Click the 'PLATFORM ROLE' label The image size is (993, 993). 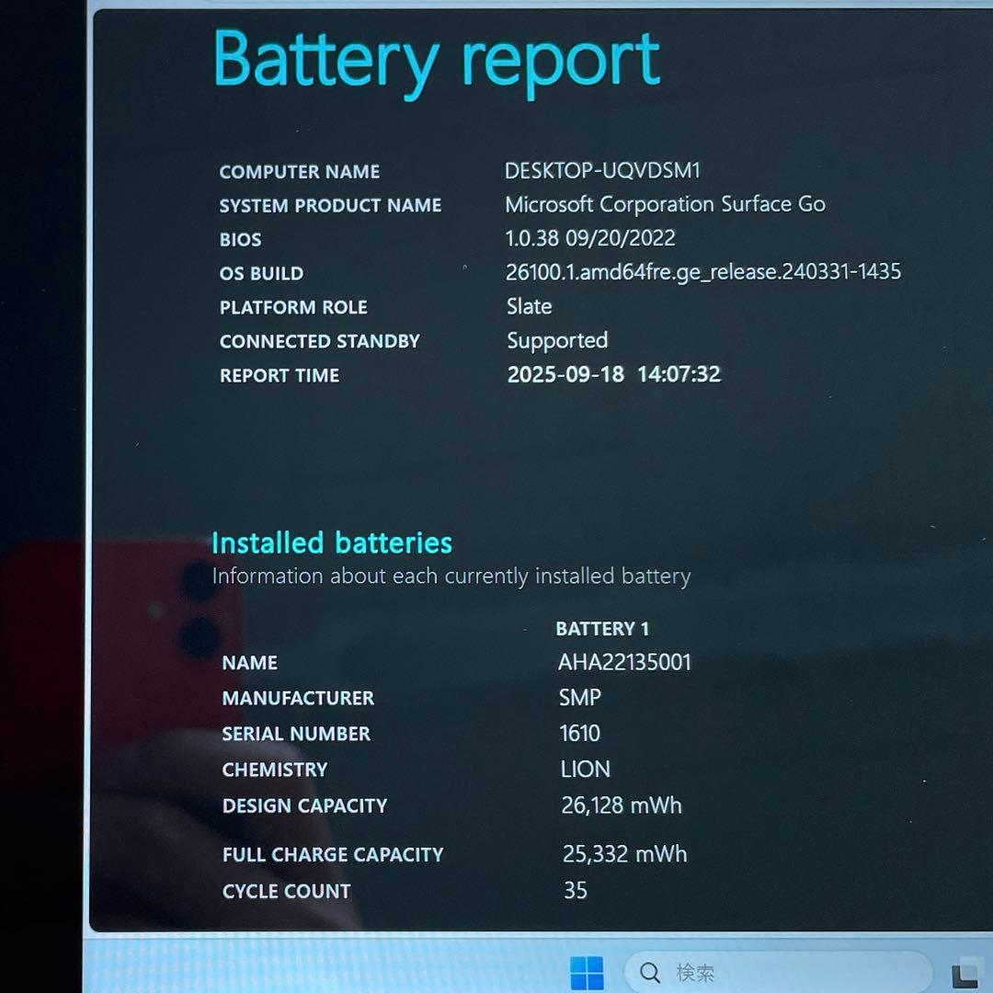293,308
